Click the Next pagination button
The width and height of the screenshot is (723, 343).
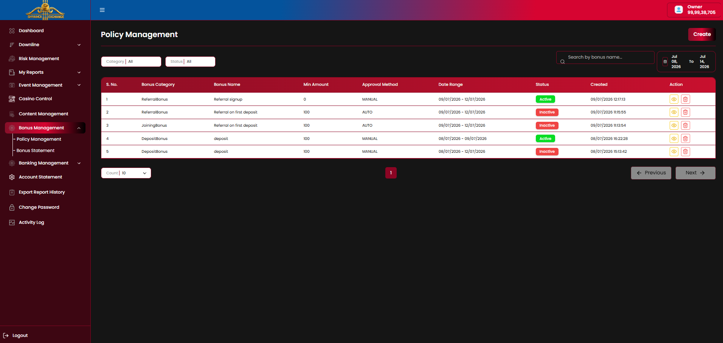695,173
